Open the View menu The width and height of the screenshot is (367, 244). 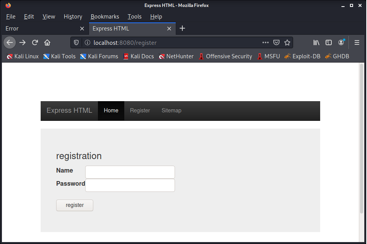tap(49, 17)
